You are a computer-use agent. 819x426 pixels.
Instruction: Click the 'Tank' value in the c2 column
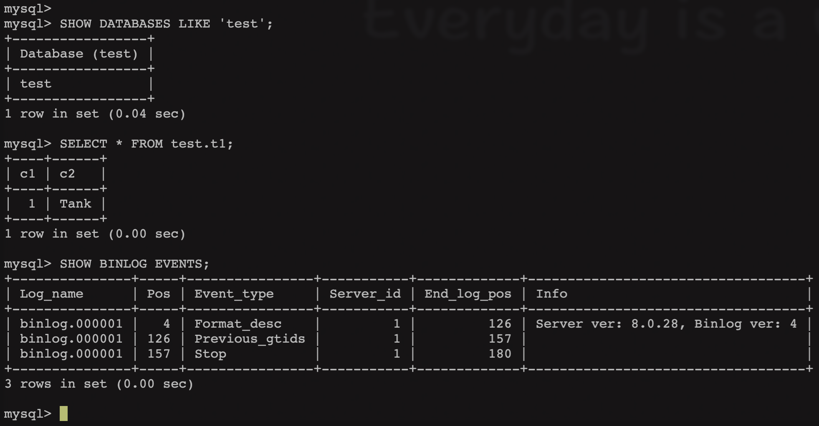(75, 204)
